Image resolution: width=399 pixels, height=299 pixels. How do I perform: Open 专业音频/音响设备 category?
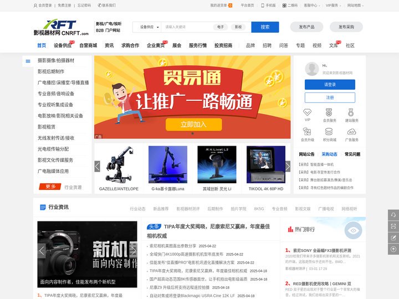coord(56,94)
